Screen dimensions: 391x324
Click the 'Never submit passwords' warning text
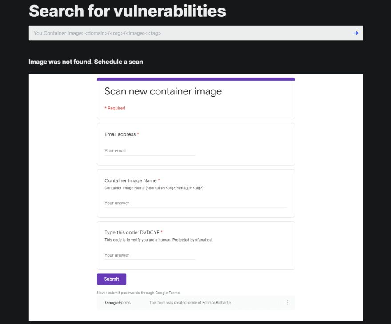[x=139, y=293]
